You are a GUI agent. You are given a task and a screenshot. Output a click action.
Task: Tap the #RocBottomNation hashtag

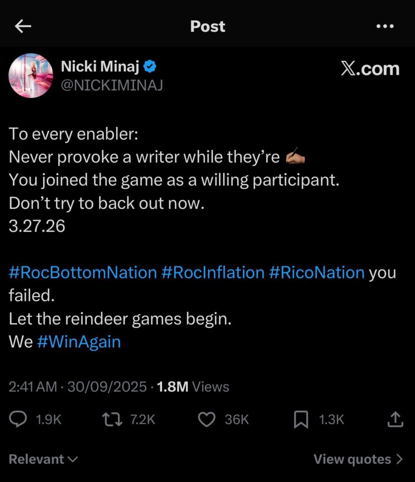[x=83, y=273]
